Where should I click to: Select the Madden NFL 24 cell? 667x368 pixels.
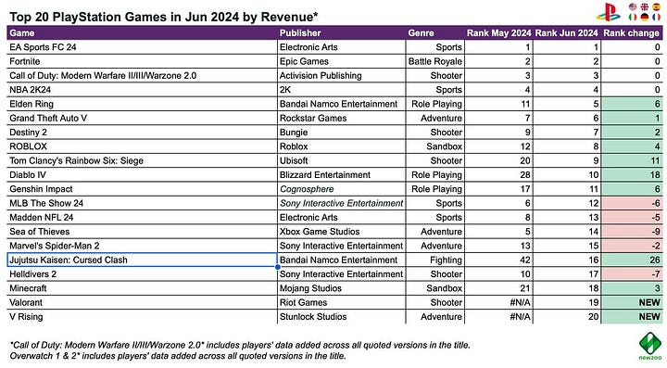[x=142, y=218]
